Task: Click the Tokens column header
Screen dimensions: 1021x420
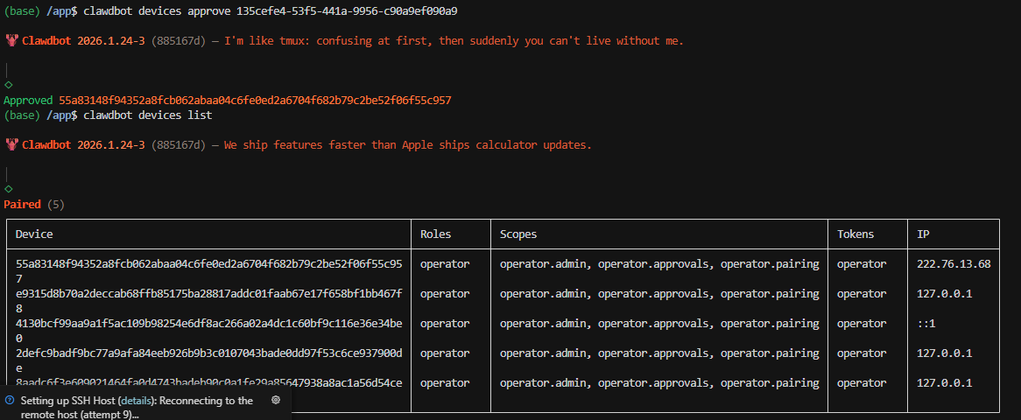Action: point(856,234)
